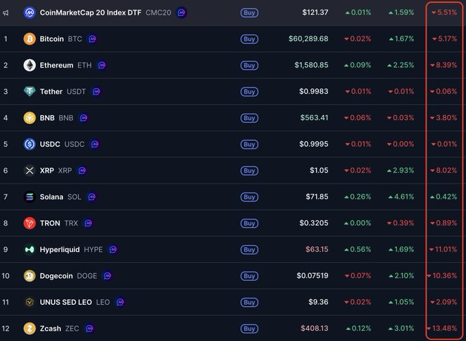Screen dimensions: 466x341
Task: Open AI chat badge next to ETH
Action: 101,65
